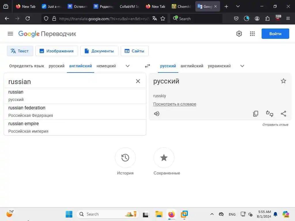Image resolution: width=295 pixels, height=221 pixels.
Task: Set source language to немецкий
Action: pyautogui.click(x=106, y=66)
